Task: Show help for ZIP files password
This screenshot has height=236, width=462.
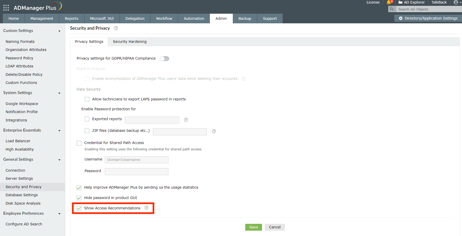Action: pyautogui.click(x=214, y=131)
